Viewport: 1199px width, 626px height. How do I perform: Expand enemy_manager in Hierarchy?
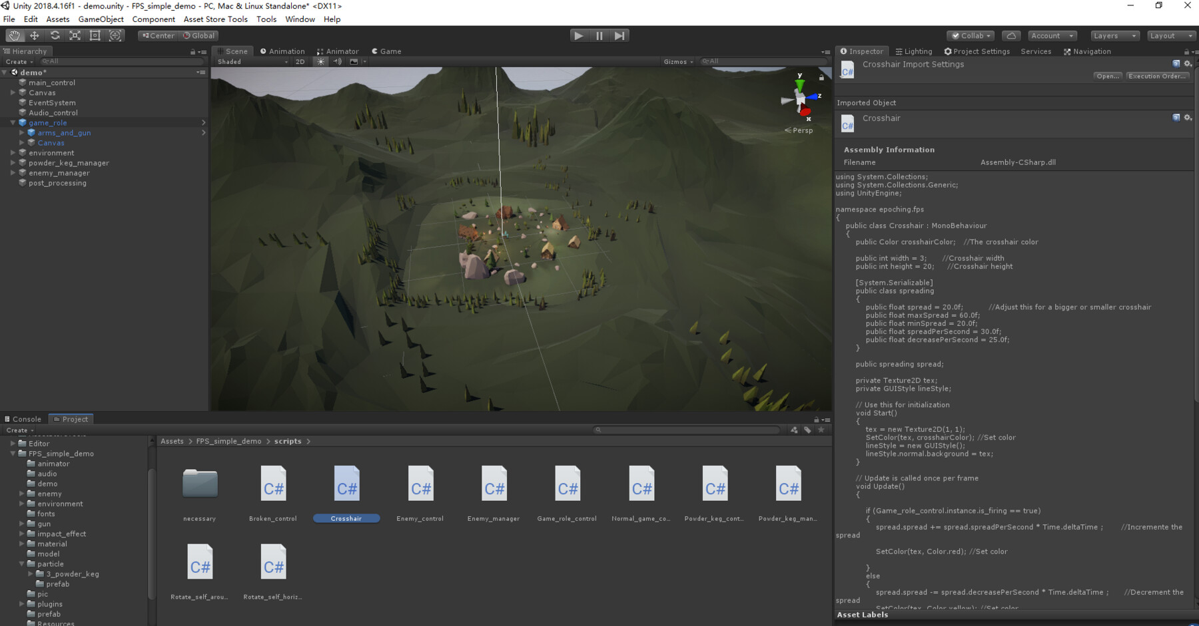click(x=13, y=173)
